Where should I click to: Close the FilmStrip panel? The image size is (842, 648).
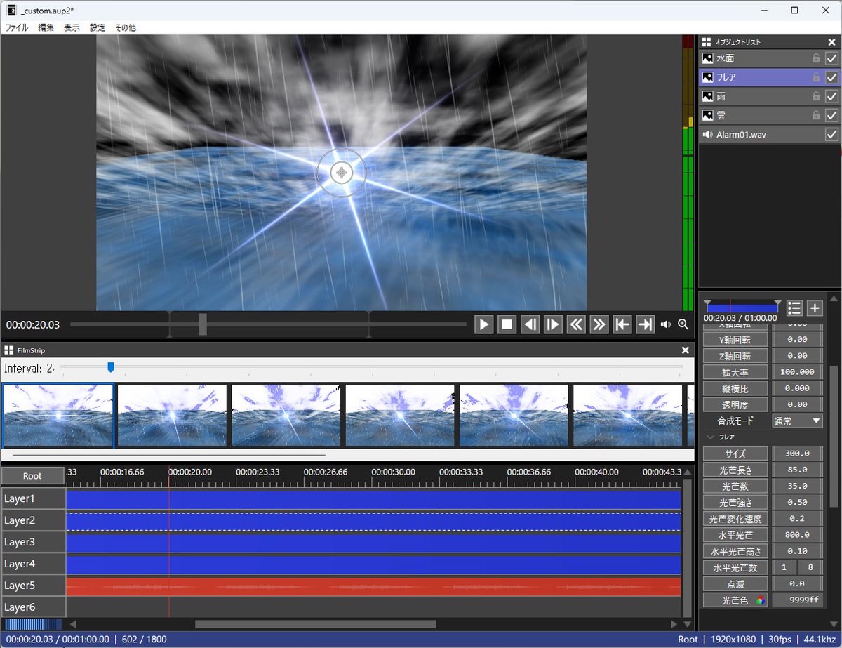[686, 350]
